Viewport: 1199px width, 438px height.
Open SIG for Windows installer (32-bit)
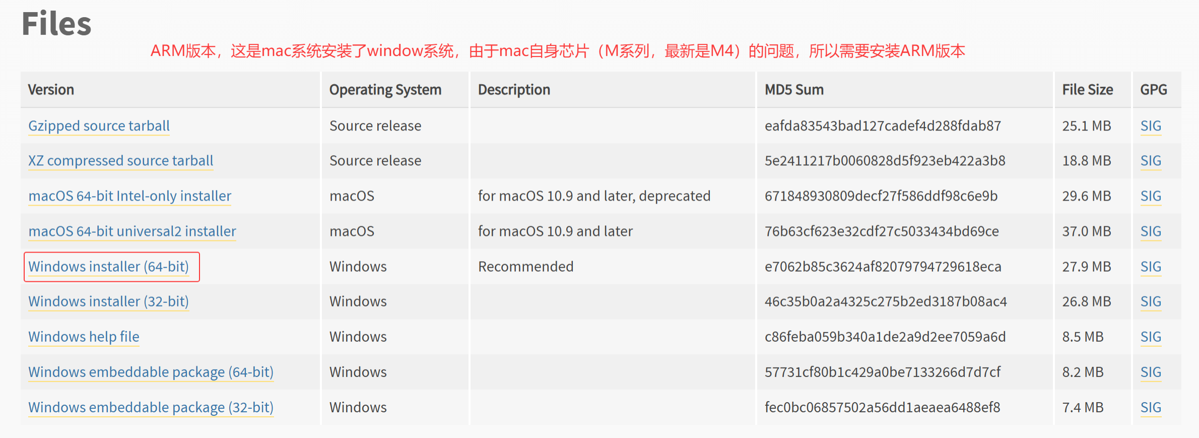coord(1150,301)
